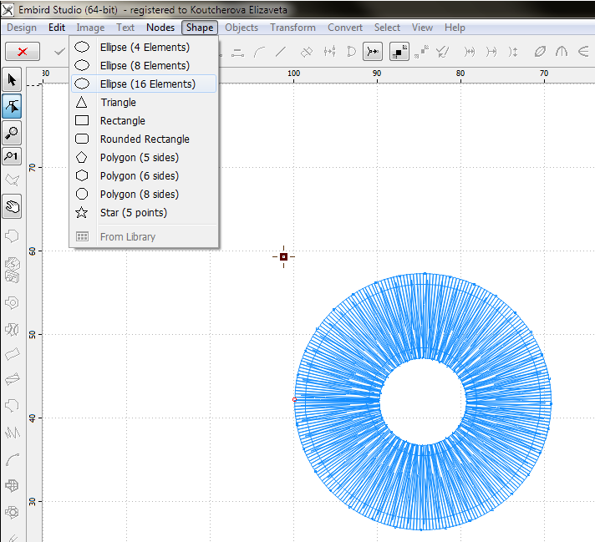Toggle the highlighted node-connect toolbar button
Screen dimensions: 595x542
pyautogui.click(x=374, y=52)
